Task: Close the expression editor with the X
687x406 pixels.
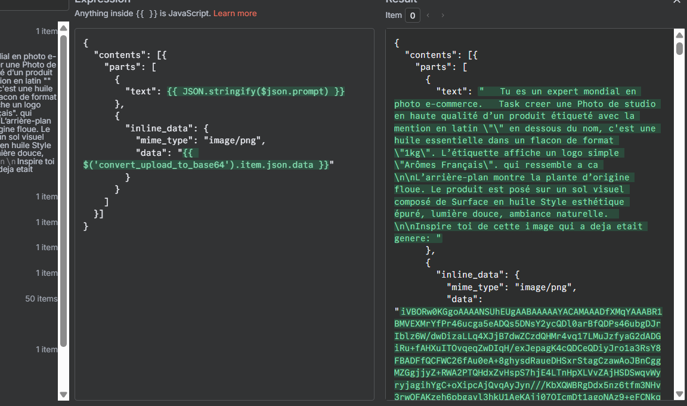Action: tap(676, 1)
